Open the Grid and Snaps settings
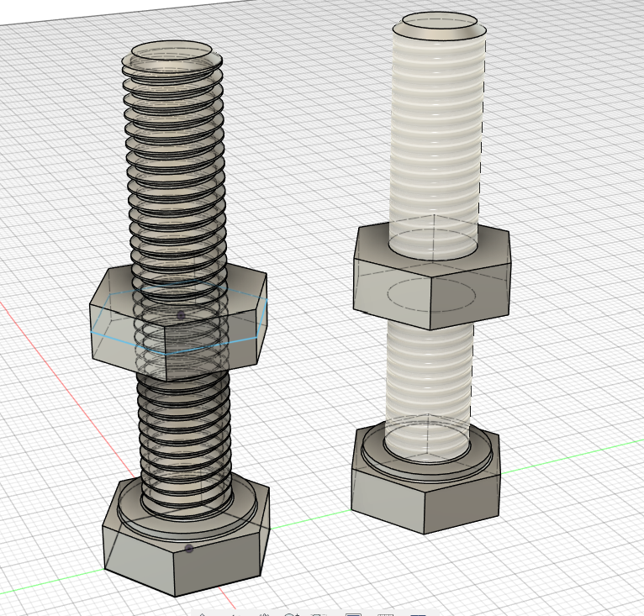Screen dimensions: 644x616 (x=385, y=614)
